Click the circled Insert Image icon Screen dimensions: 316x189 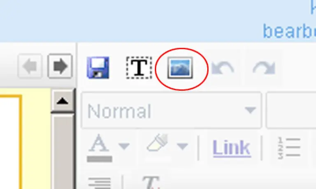pos(180,68)
